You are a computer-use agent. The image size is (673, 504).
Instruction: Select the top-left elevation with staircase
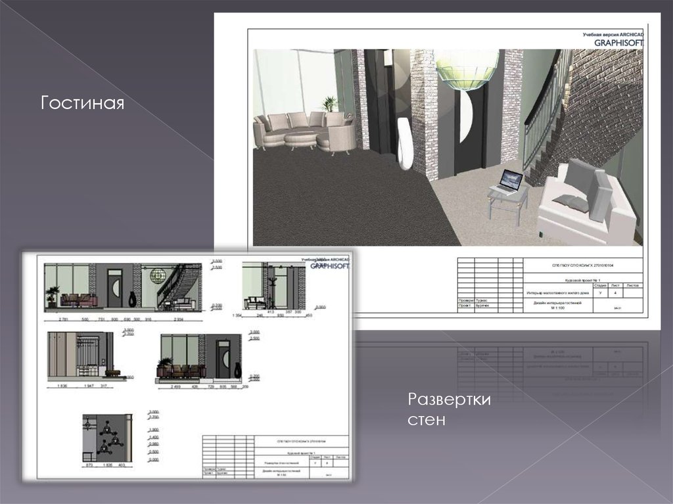pos(125,286)
